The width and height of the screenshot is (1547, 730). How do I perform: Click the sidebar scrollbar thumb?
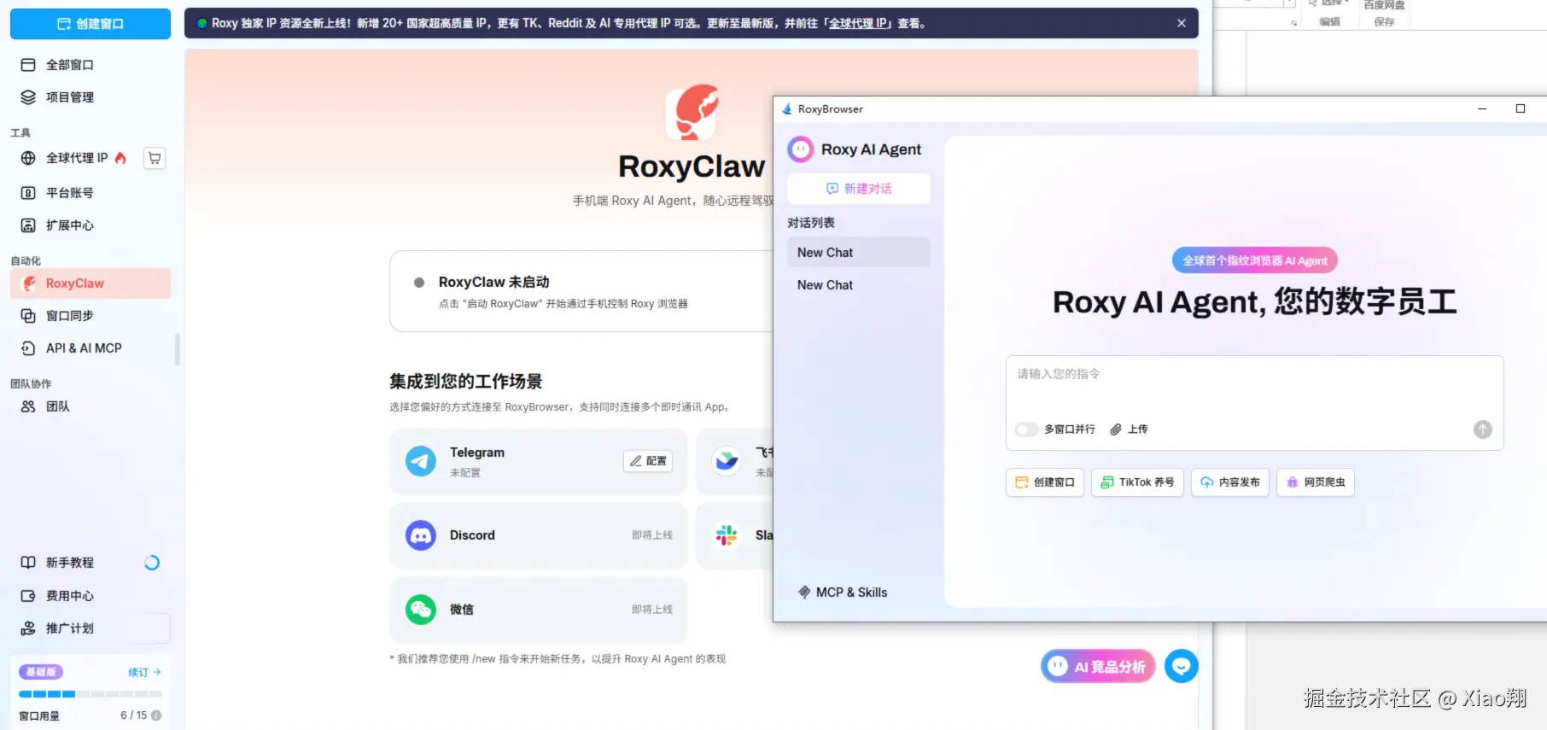point(178,349)
